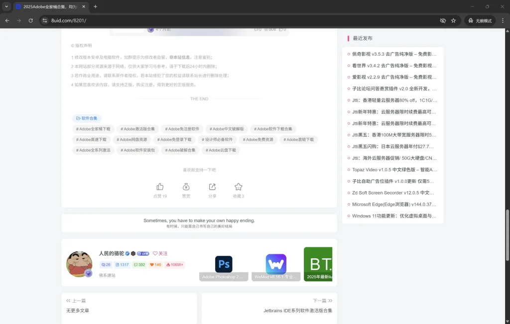Follow the author via the 关注 button
The width and height of the screenshot is (510, 324).
[161, 253]
